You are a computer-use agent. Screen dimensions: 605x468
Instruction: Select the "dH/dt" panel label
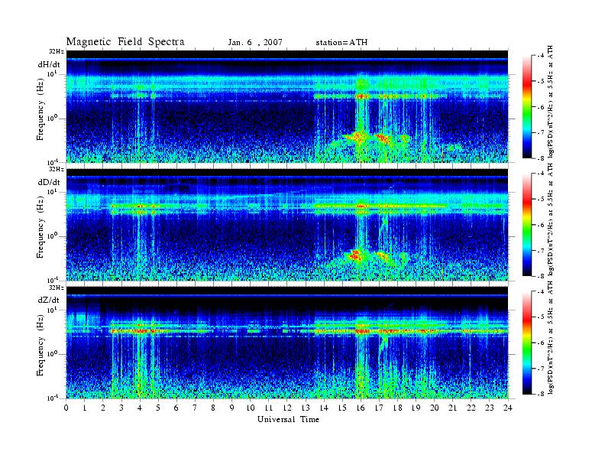tap(49, 64)
